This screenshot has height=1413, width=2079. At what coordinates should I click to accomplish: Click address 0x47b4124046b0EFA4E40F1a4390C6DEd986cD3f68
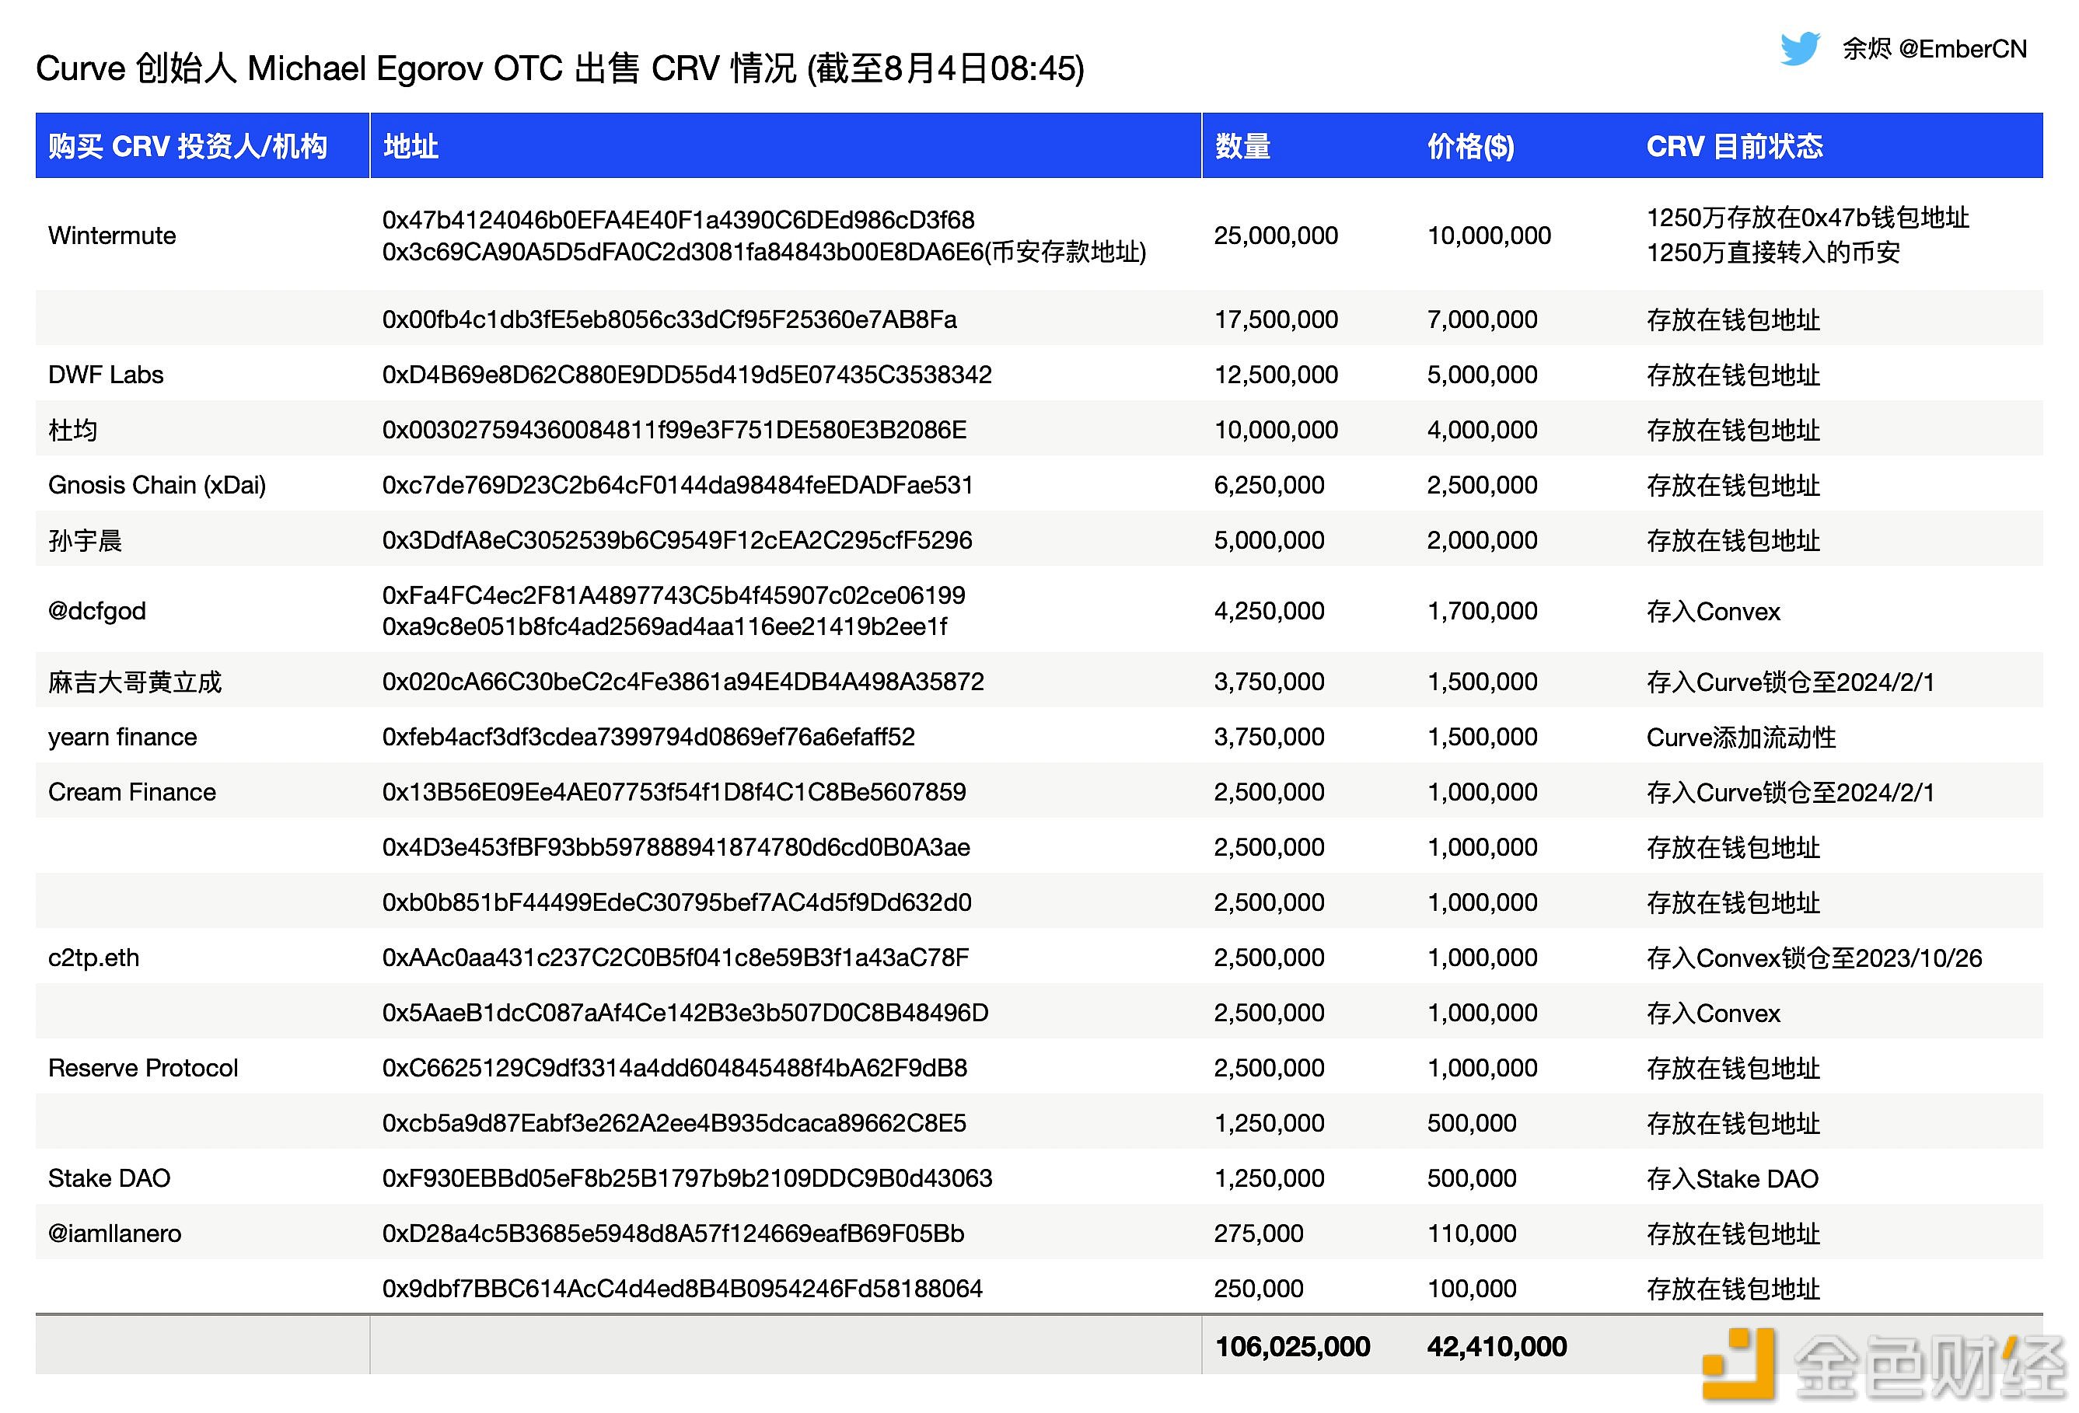(678, 220)
